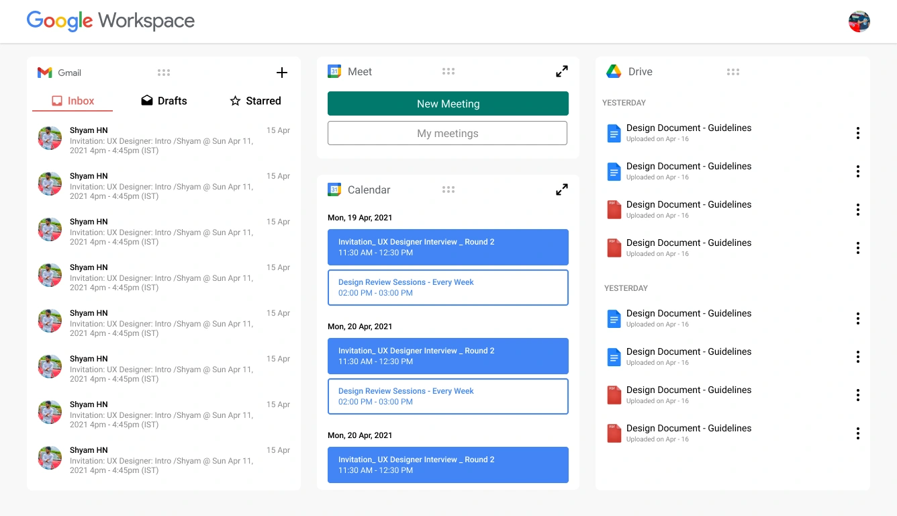This screenshot has width=897, height=516.
Task: Compose new mail with the Gmail plus icon
Action: 282,73
